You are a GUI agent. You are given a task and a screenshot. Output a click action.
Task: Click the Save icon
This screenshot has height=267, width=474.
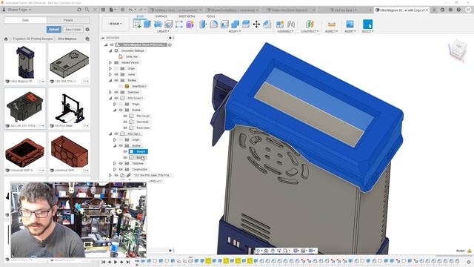pos(122,10)
